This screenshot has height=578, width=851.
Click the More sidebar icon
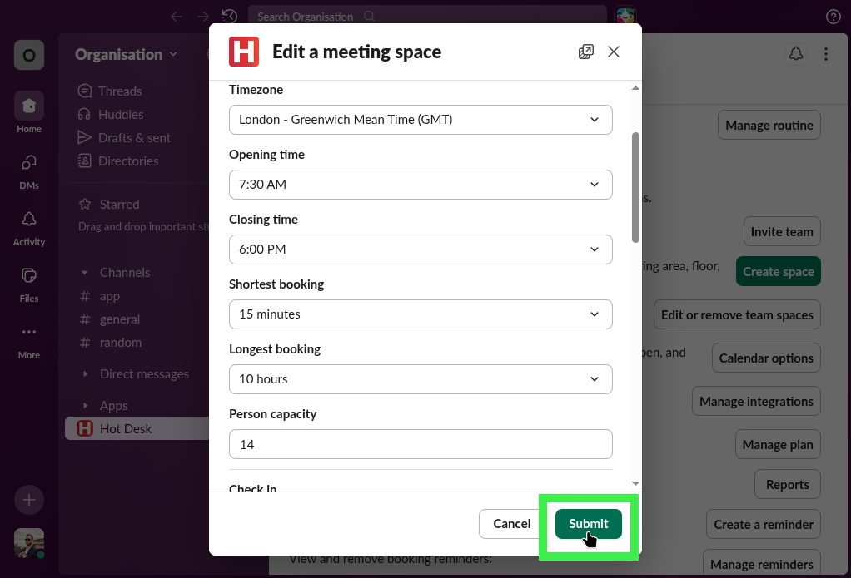click(28, 339)
